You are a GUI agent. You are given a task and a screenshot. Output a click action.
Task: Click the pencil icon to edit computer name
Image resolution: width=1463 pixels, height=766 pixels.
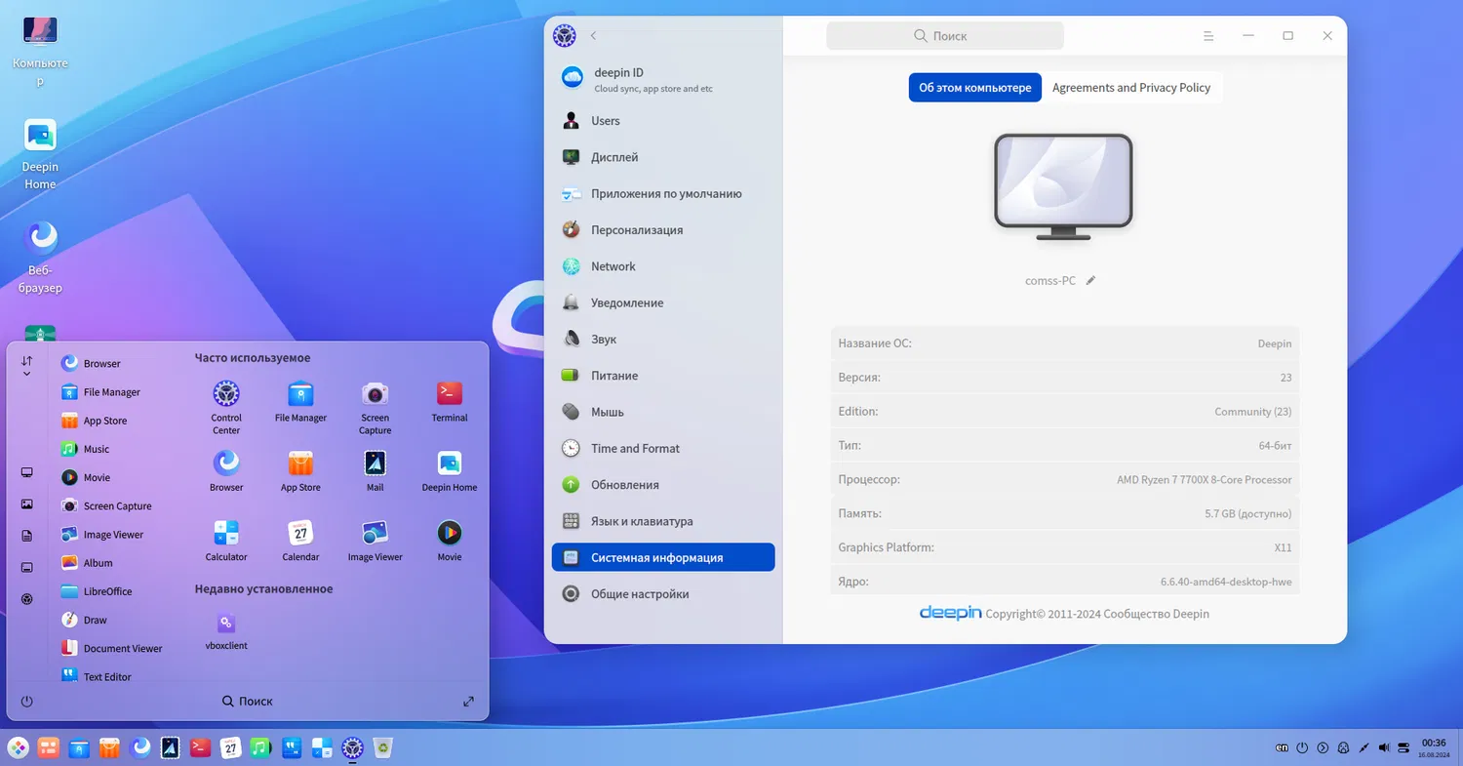(1091, 281)
